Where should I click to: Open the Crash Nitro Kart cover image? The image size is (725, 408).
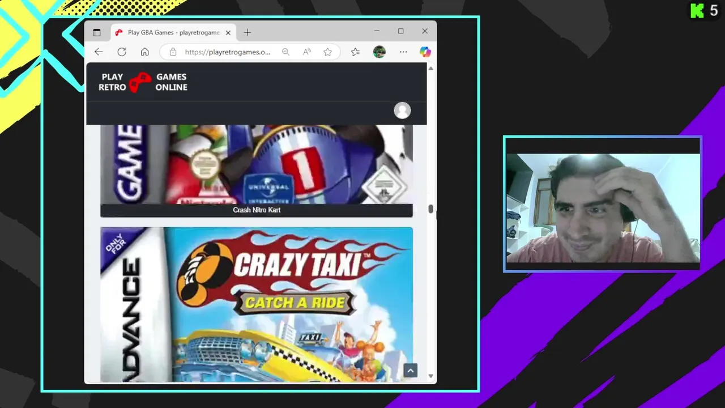[x=257, y=164]
